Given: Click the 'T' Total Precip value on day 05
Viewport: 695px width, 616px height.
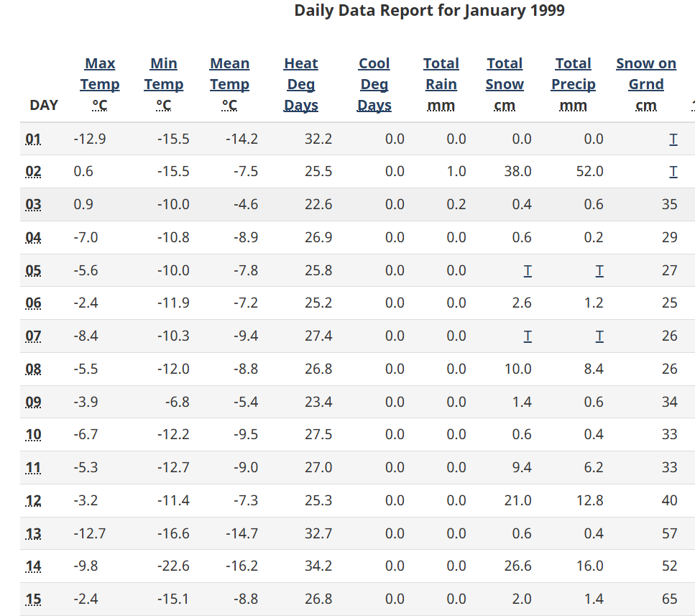Looking at the screenshot, I should coord(599,270).
